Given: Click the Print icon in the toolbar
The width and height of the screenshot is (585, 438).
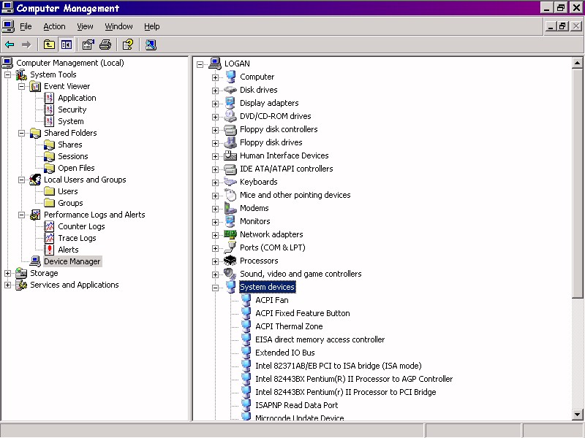Looking at the screenshot, I should coord(105,45).
